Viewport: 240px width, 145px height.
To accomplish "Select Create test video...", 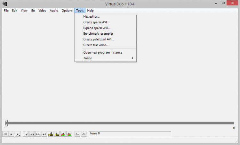I will 105,45.
